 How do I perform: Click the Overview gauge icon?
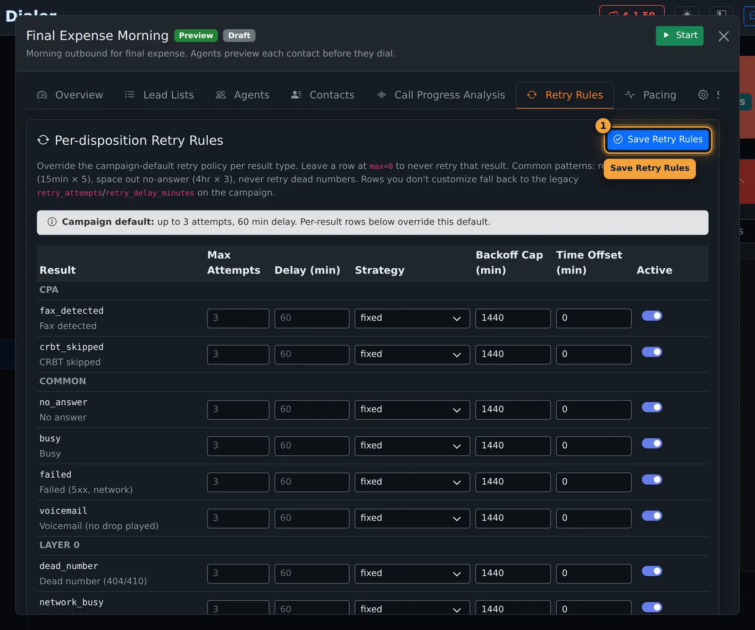click(x=42, y=95)
